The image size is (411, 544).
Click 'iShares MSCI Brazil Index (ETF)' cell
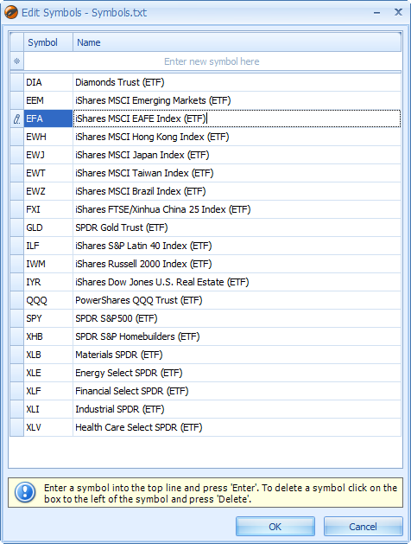tap(237, 191)
